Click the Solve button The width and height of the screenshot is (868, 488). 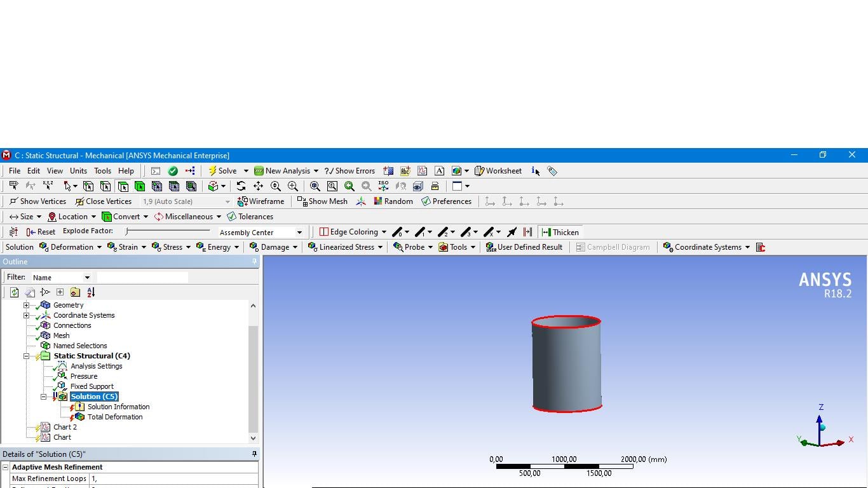222,171
